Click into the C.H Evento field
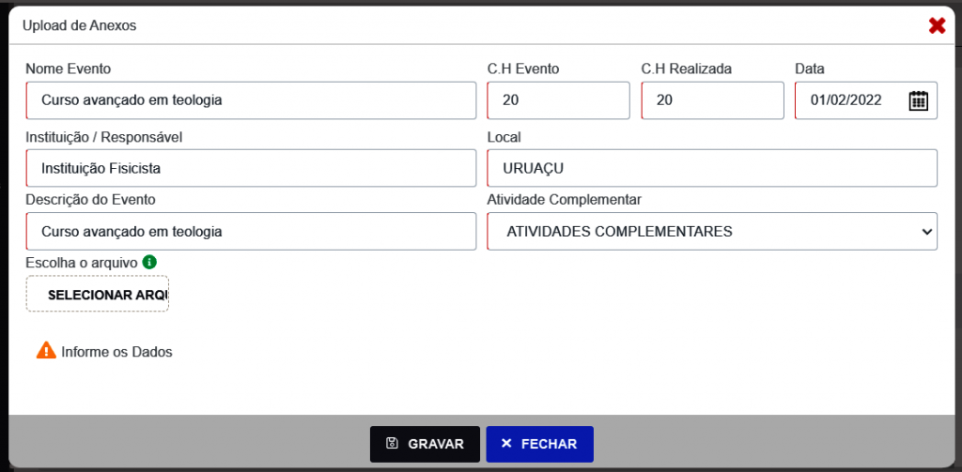962x472 pixels. pyautogui.click(x=558, y=100)
